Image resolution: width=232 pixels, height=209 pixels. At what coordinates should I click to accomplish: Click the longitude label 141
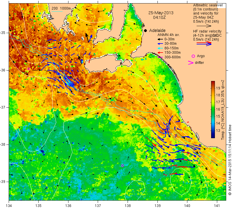click(217, 206)
